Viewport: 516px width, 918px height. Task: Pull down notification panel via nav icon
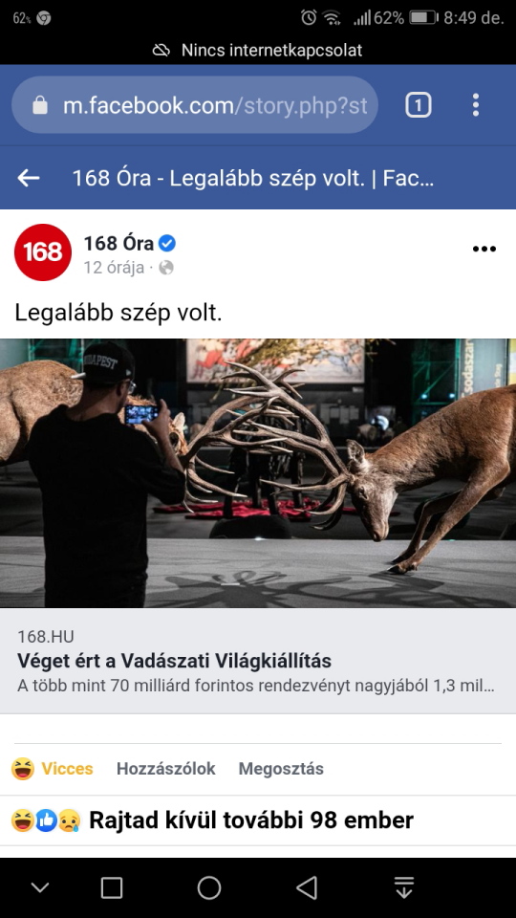click(x=403, y=887)
